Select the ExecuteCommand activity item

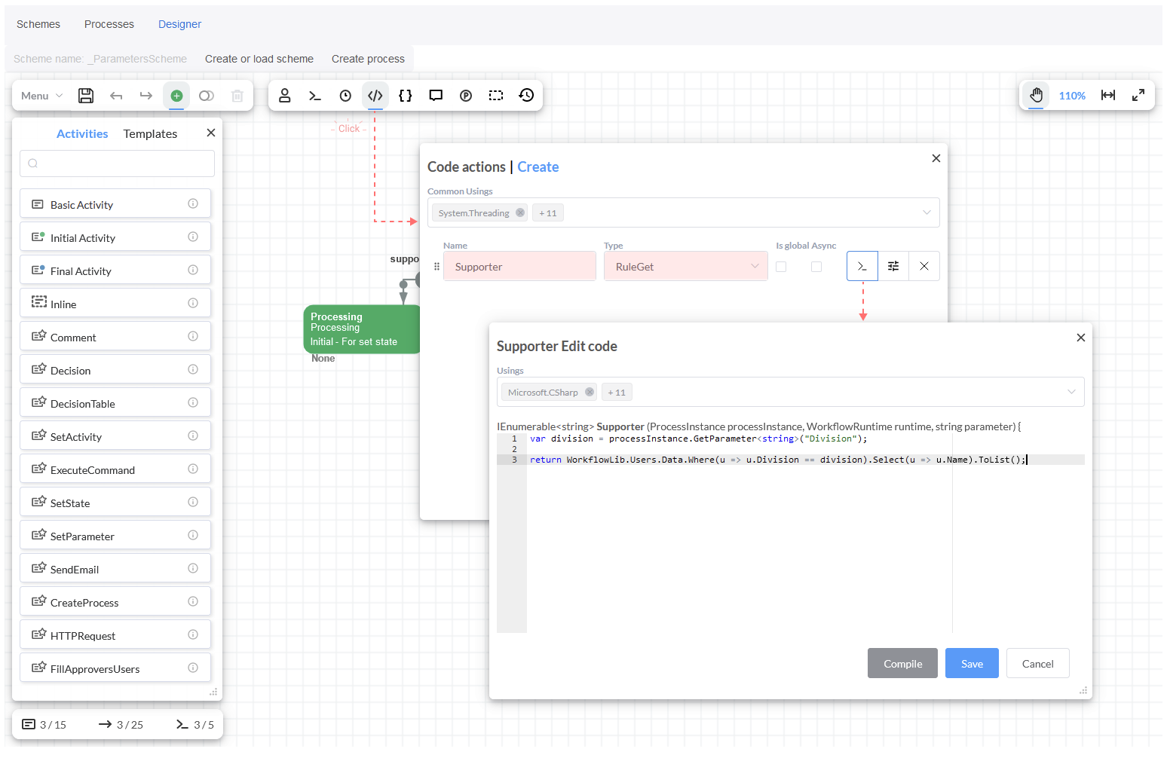coord(115,469)
